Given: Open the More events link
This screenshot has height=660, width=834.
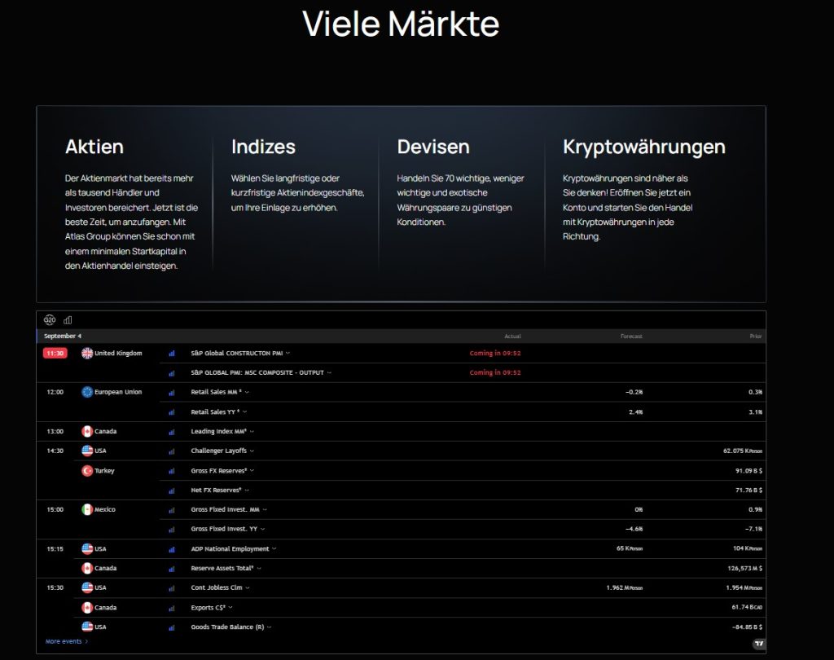Looking at the screenshot, I should tap(67, 641).
